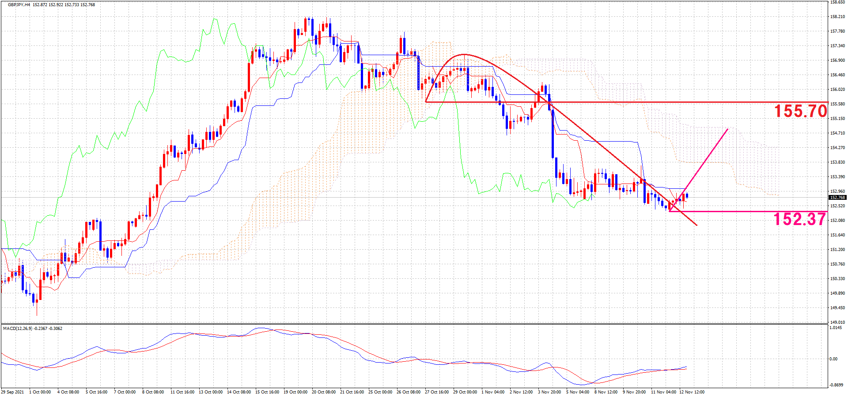Image resolution: width=848 pixels, height=397 pixels.
Task: Select the 3 Nov 20:00 time label
Action: [x=549, y=392]
